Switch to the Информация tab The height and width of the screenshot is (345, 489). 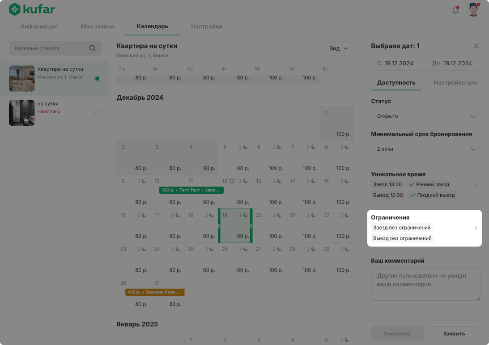tap(39, 26)
